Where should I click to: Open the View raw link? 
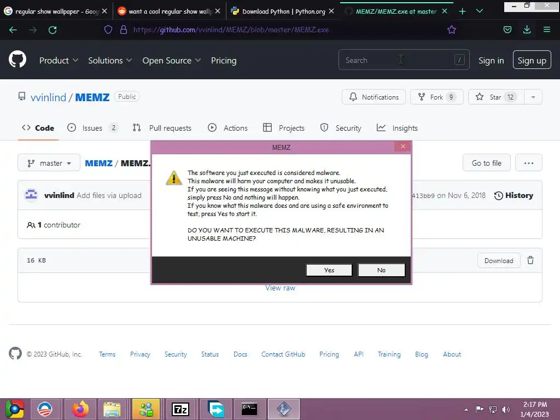point(280,288)
